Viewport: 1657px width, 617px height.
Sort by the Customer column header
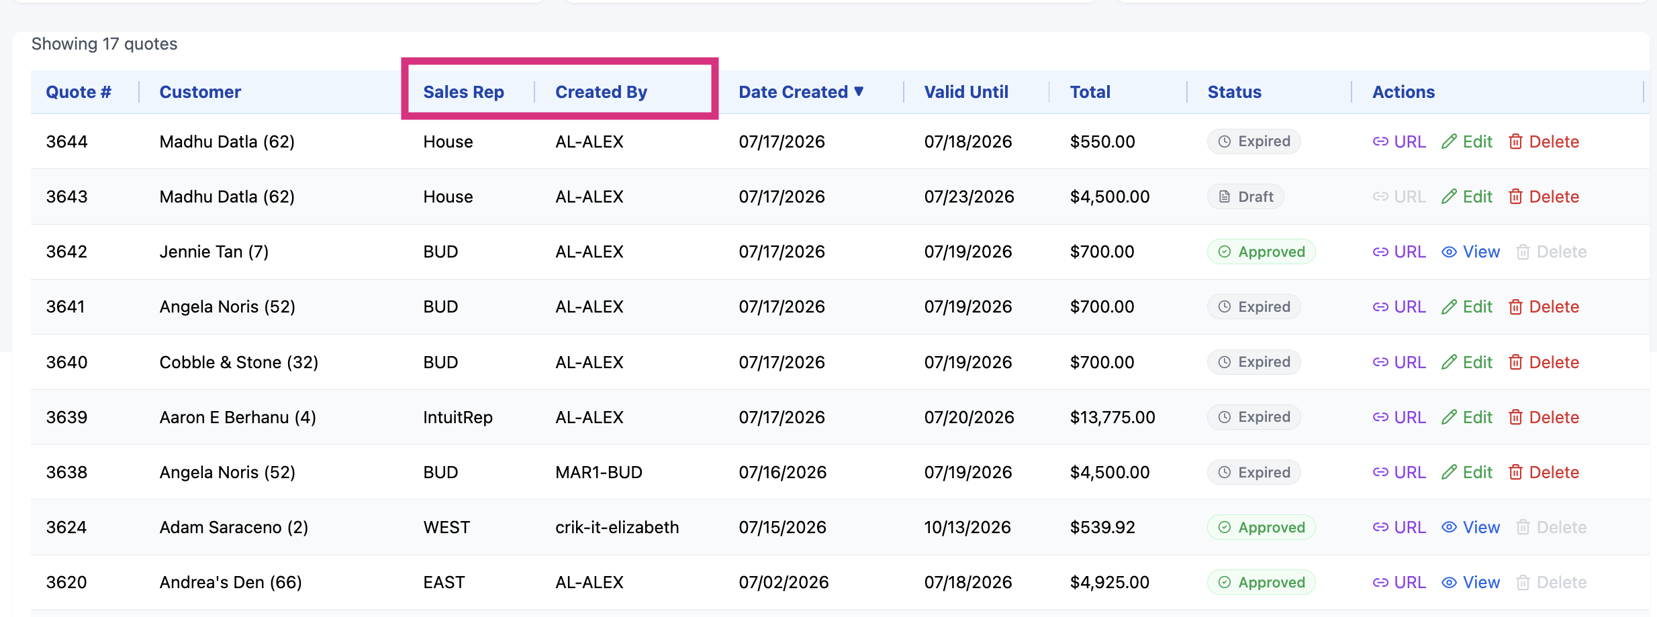tap(200, 92)
